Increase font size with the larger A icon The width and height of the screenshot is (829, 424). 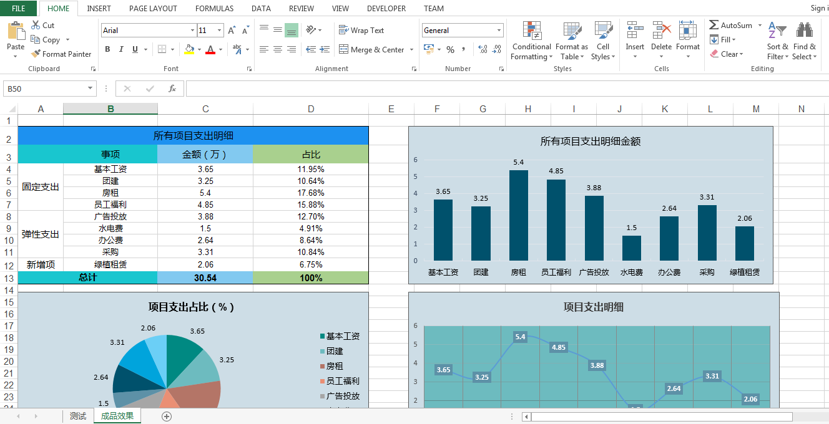tap(232, 30)
